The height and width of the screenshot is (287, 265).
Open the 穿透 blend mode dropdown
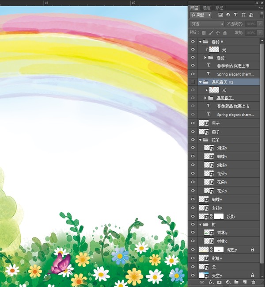tap(207, 24)
